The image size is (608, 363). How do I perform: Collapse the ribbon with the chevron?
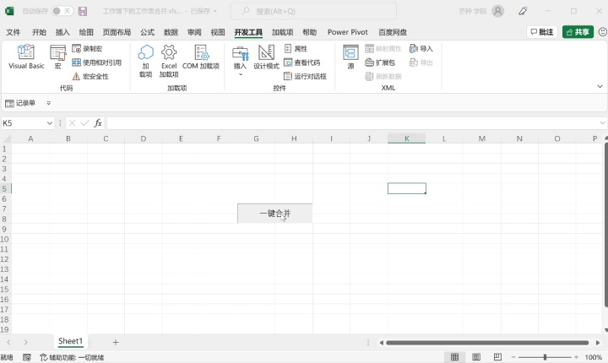coord(600,86)
